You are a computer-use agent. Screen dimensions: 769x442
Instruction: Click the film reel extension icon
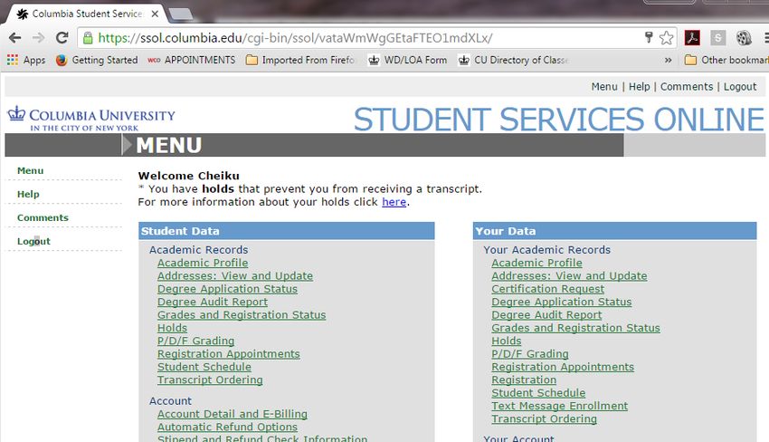point(744,38)
